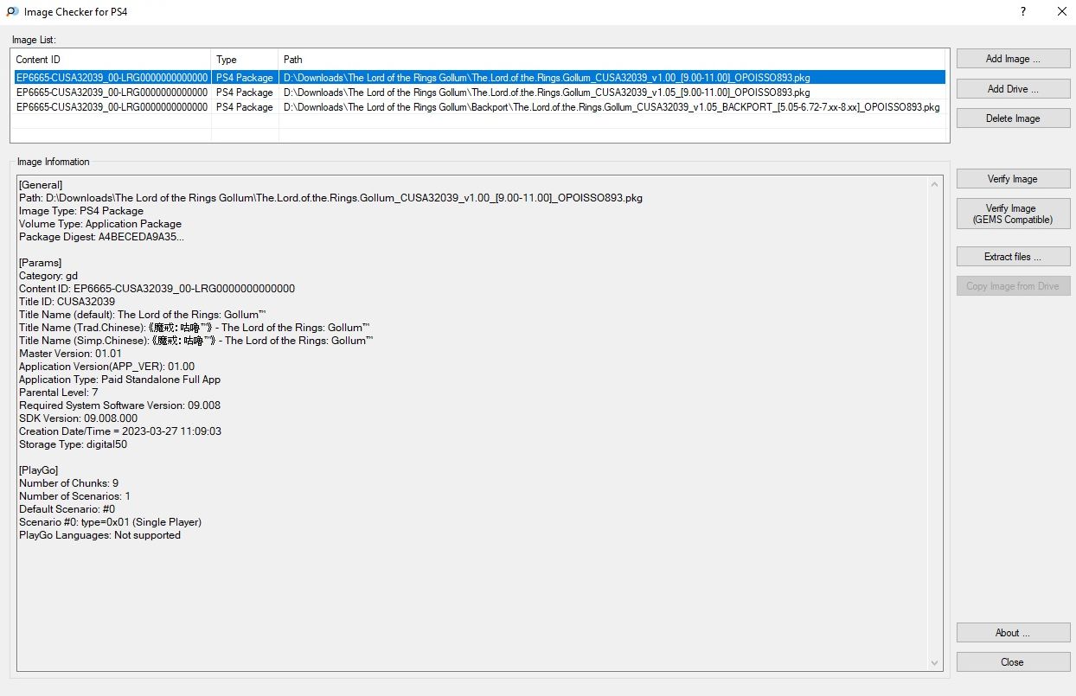Click 'Application Type: Paid Standalone Full App'

[x=120, y=380]
